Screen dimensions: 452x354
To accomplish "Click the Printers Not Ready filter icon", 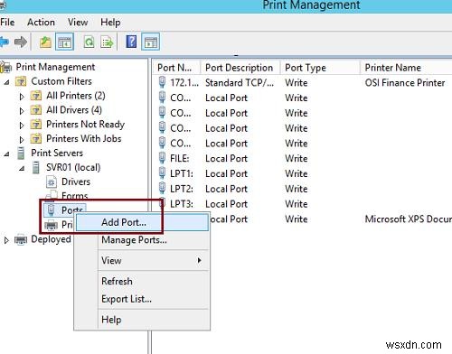I will tap(36, 125).
